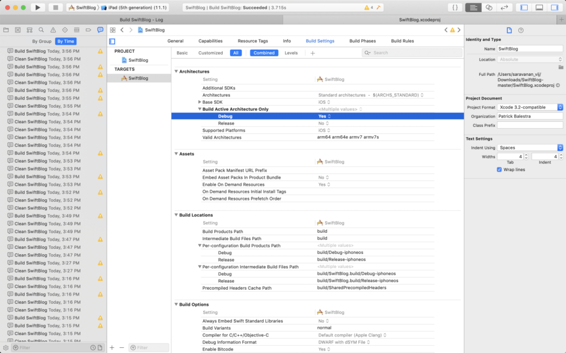Open the Resource Tags tab
Viewport: 566px width, 353px height.
pos(253,41)
